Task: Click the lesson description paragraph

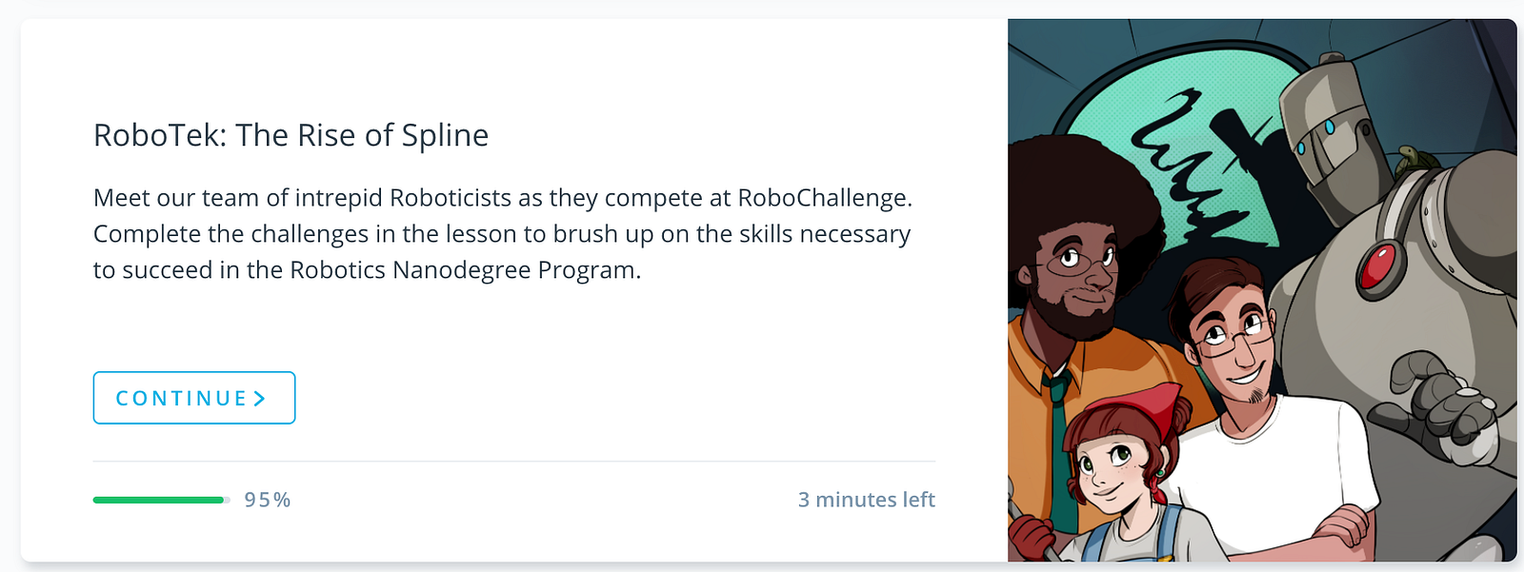Action: click(x=502, y=234)
